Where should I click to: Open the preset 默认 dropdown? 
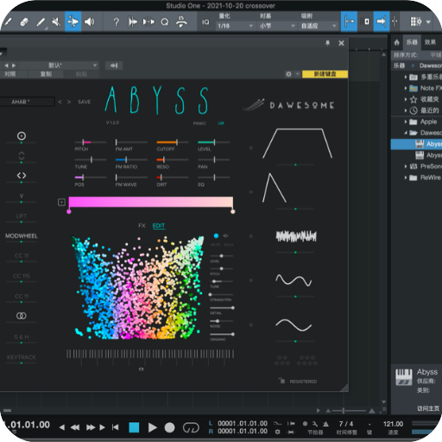59,66
